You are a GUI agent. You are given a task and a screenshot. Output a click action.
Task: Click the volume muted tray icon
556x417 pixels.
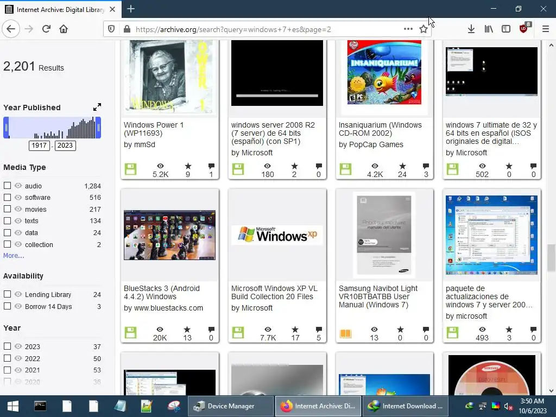(508, 406)
